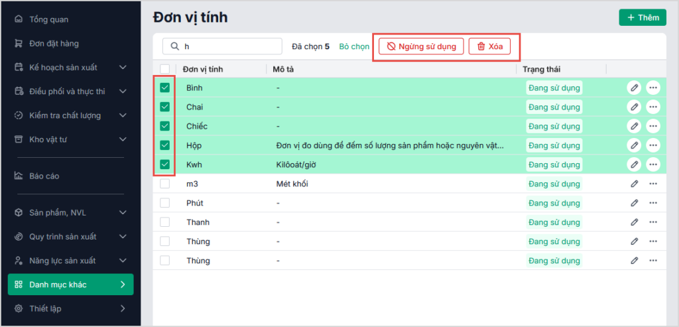Uncheck the Hộp row checkbox
Screen dimensions: 679x327
pyautogui.click(x=164, y=145)
